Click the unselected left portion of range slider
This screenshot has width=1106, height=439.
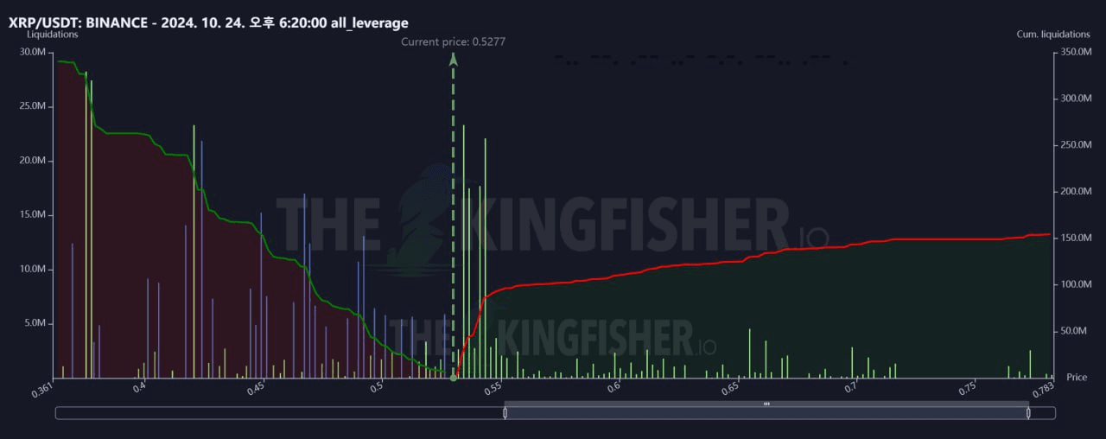(280, 413)
